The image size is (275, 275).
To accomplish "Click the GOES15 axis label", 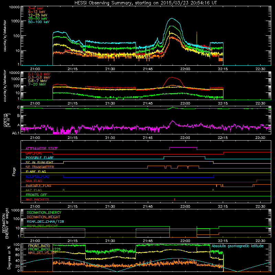I will click(7, 120).
